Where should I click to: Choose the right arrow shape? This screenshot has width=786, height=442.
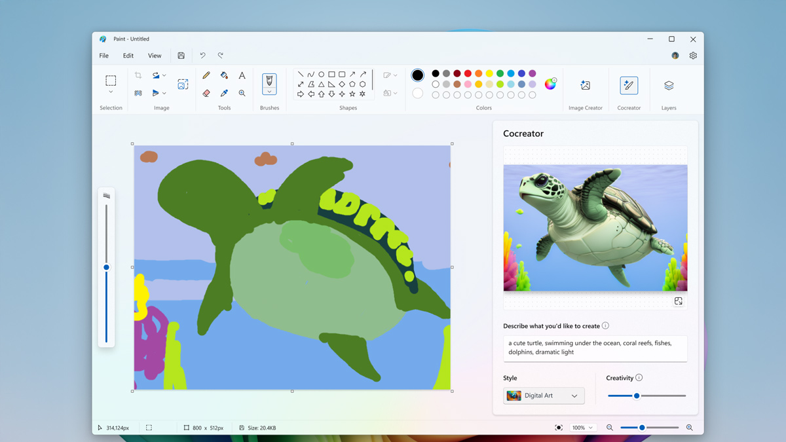point(301,94)
